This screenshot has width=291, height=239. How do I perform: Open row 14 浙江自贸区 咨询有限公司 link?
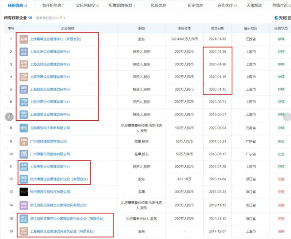tap(59, 205)
